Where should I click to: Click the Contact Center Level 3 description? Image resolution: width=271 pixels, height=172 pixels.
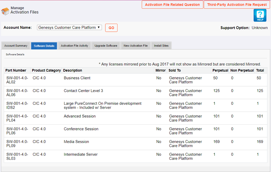83,91
